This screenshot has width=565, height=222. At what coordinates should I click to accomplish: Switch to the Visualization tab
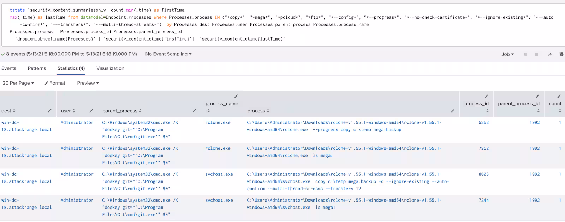click(110, 68)
